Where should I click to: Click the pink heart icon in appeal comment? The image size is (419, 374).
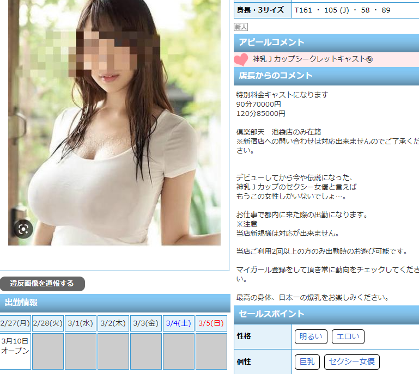point(241,59)
